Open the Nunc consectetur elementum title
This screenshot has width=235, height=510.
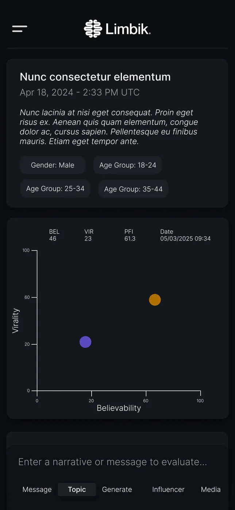[95, 77]
